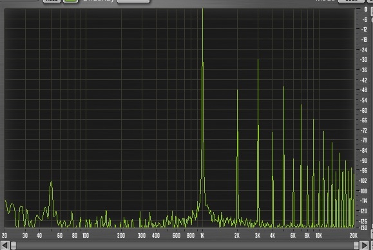The height and width of the screenshot is (250, 373).
Task: Click the 80 frequency axis label
Action: [x=75, y=235]
